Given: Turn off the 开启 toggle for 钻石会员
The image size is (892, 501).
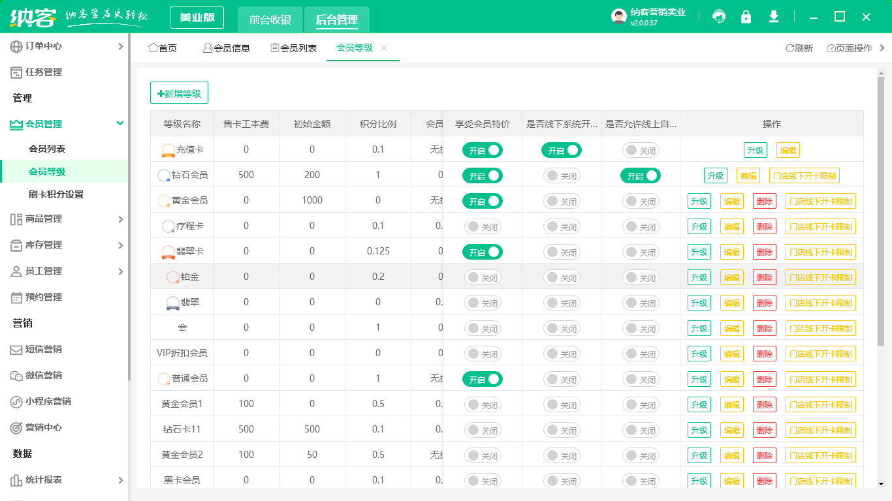Looking at the screenshot, I should 482,175.
